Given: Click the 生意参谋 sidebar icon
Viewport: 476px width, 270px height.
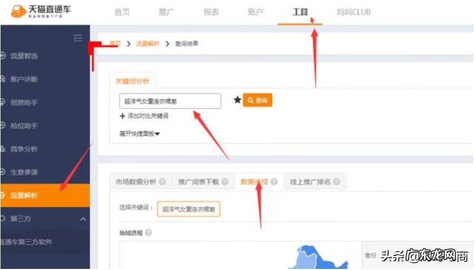Looking at the screenshot, I should (x=3, y=172).
